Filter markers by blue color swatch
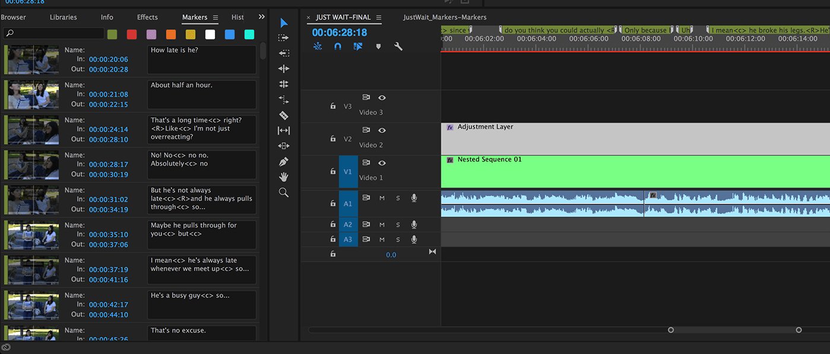This screenshot has height=354, width=830. pos(230,34)
